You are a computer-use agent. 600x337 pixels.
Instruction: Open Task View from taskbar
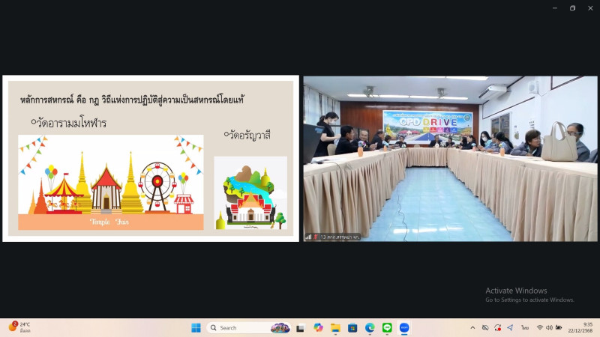[x=301, y=328]
